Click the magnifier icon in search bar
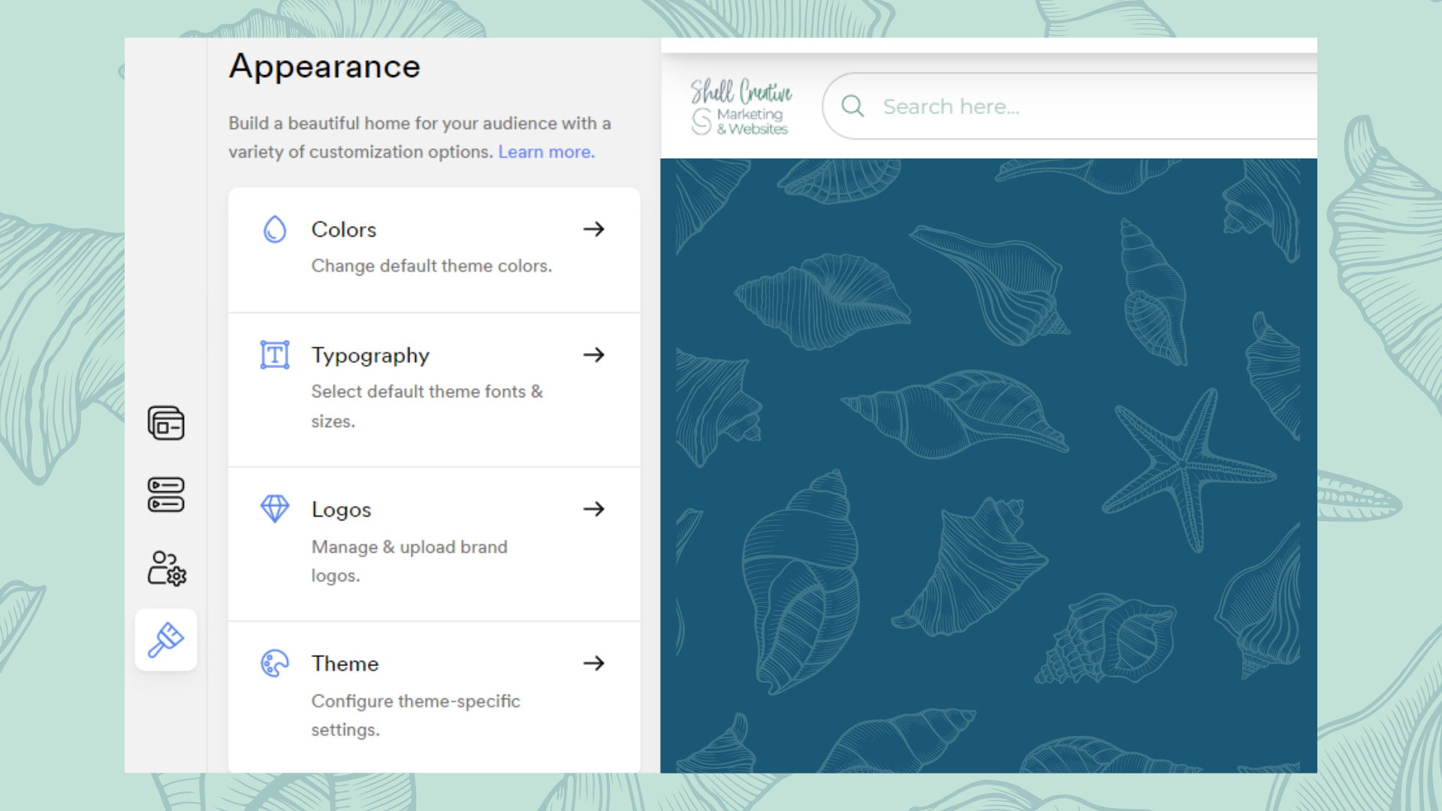 click(852, 106)
